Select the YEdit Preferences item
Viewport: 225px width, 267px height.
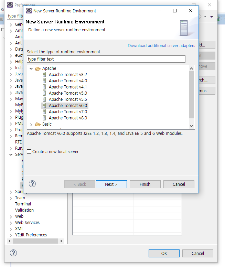point(31,235)
